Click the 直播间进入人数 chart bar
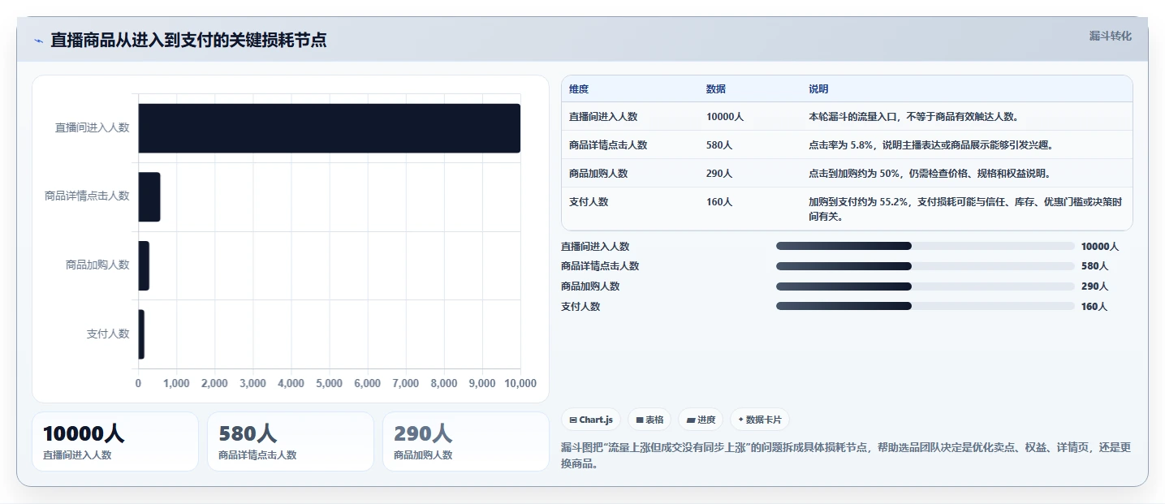This screenshot has width=1165, height=504. 329,128
